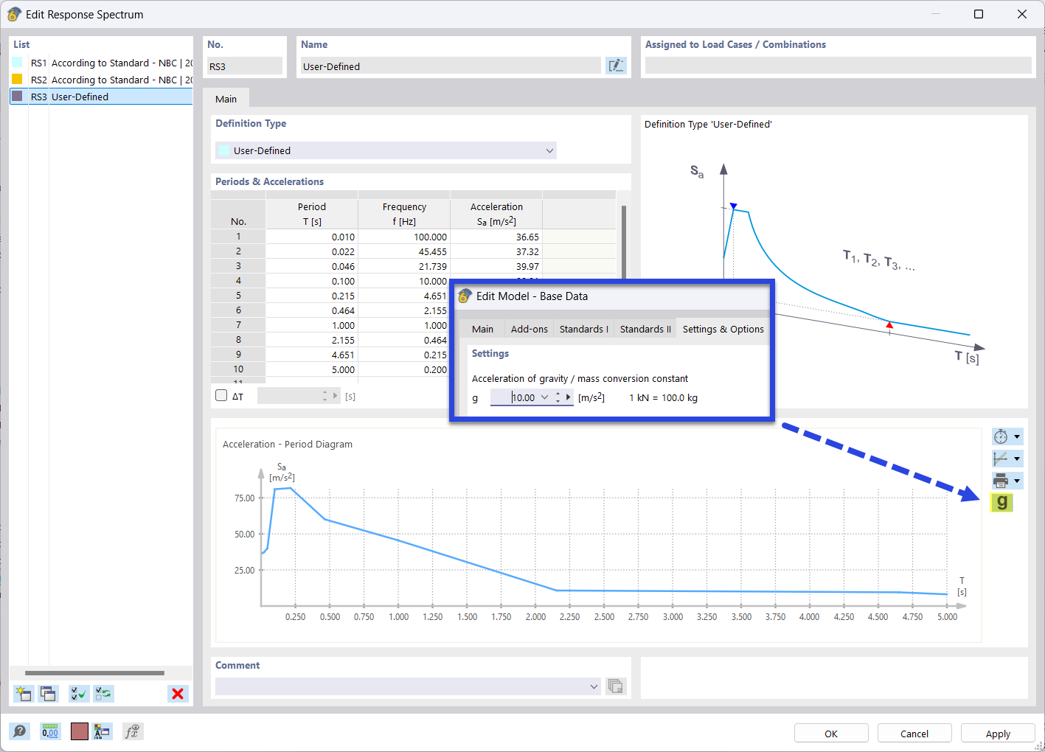The width and height of the screenshot is (1045, 752).
Task: Switch to the Standards II tab
Action: [x=645, y=329]
